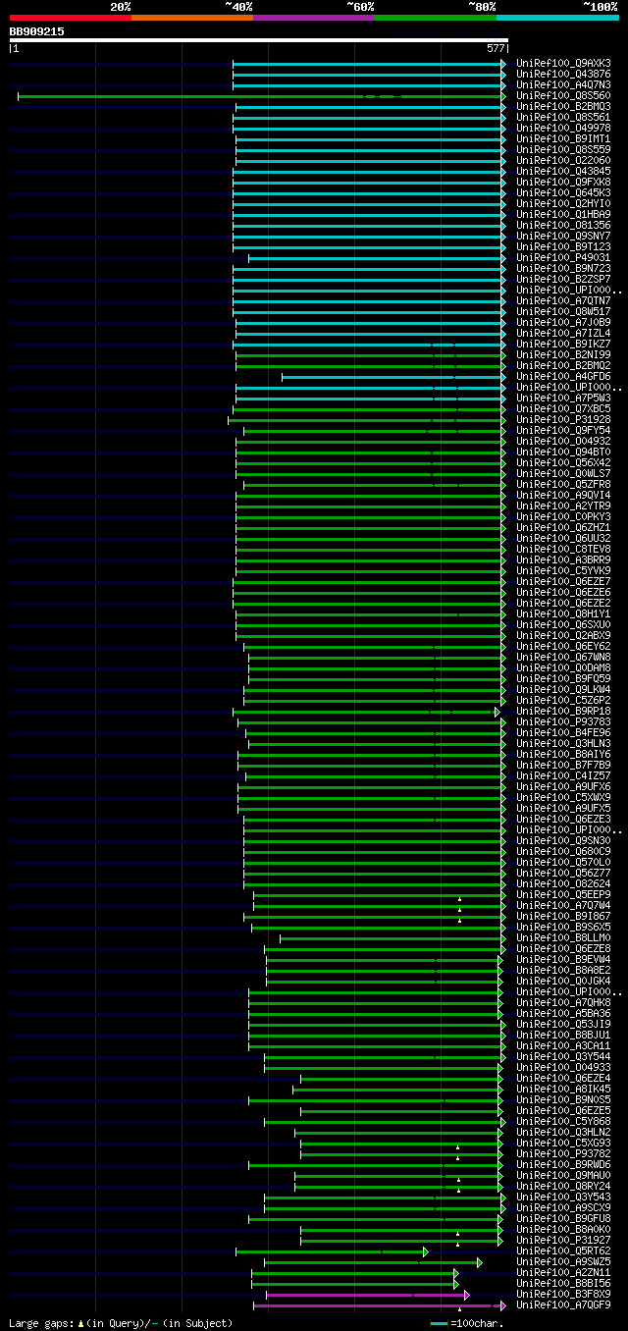Select label UniRef100_P31928

(563, 420)
